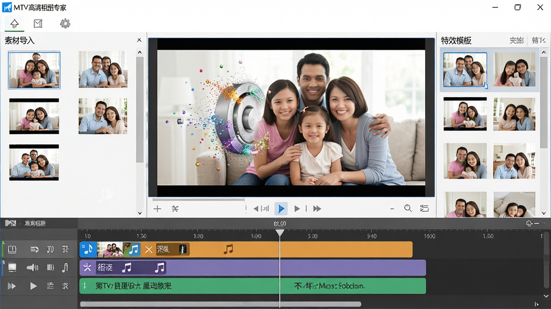Click the scroll-down arrow in the 特效模板 panel

544,212
